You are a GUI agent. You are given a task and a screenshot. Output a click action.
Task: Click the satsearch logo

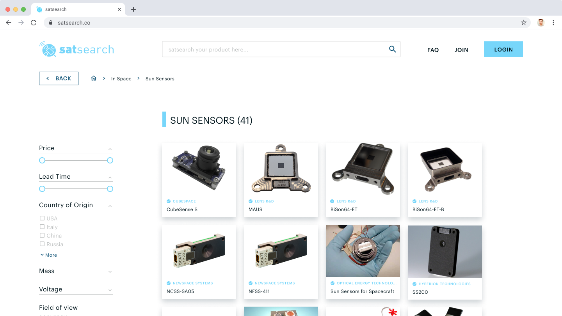(76, 50)
